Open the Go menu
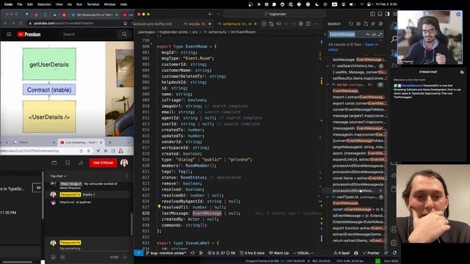 click(x=70, y=4)
